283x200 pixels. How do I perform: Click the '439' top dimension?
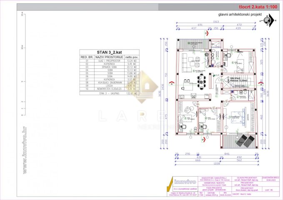238,28
